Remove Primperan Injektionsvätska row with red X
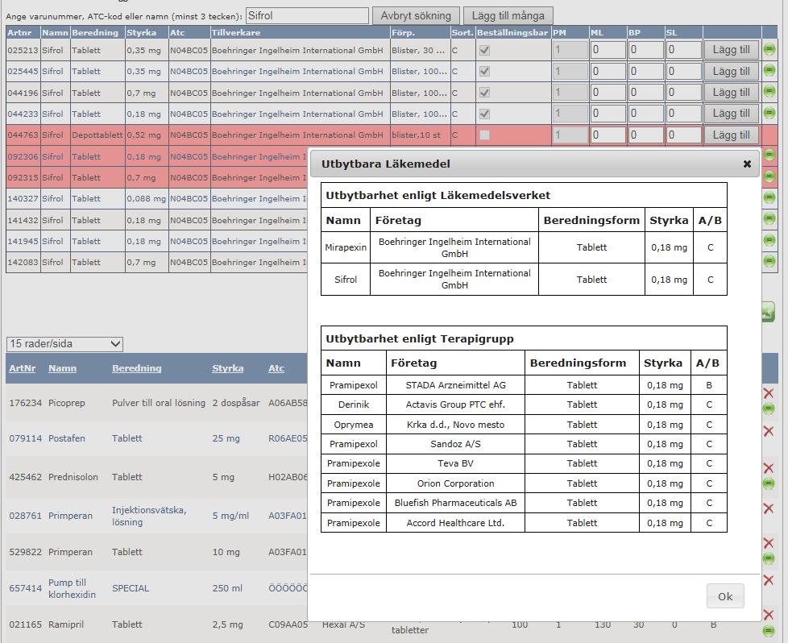This screenshot has width=788, height=643. pos(769,508)
